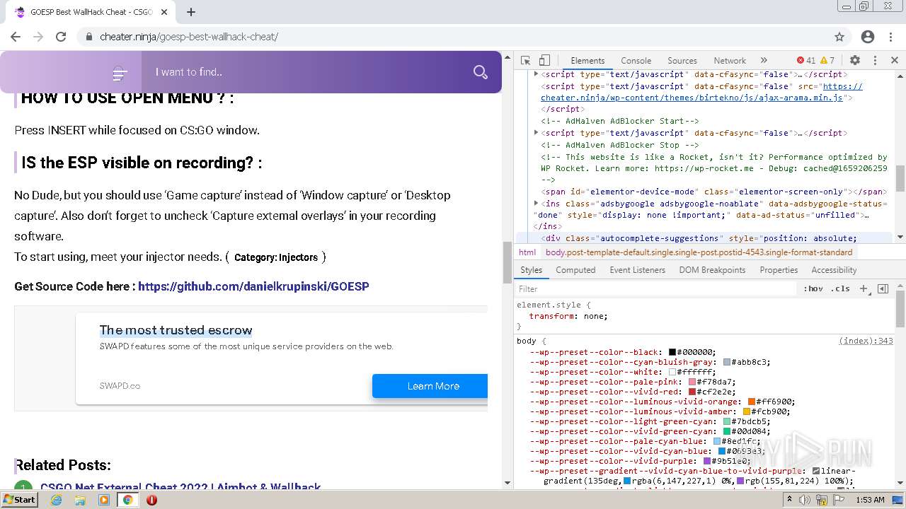
Task: Click the site search magnifier icon
Action: [481, 72]
